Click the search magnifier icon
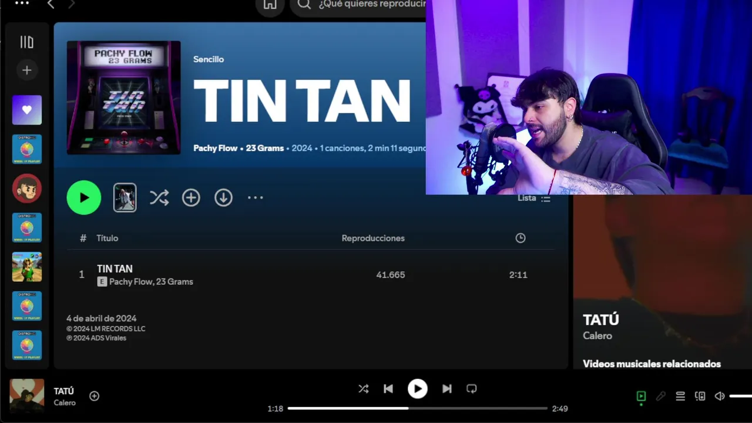Screen dimensions: 752x423 click(304, 5)
